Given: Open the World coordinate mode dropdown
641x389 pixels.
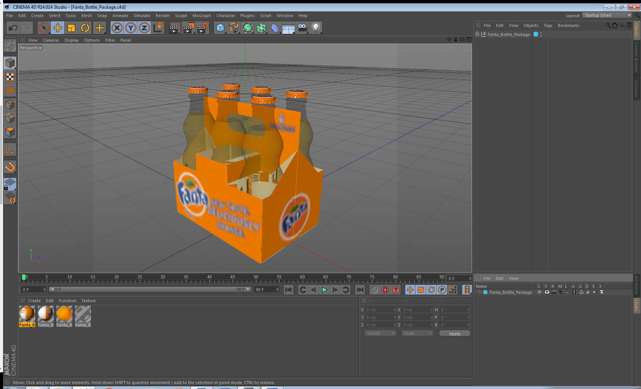Looking at the screenshot, I should coord(380,333).
